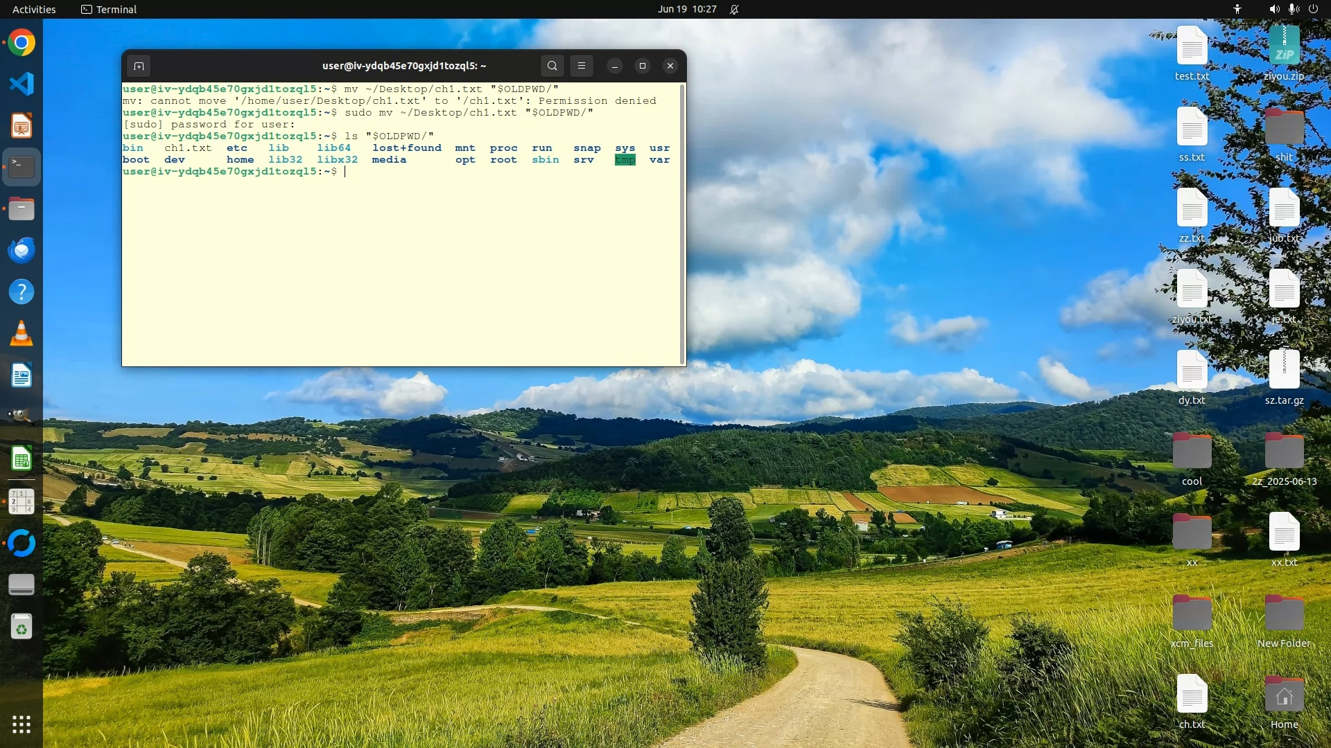Viewport: 1331px width, 748px height.
Task: Open the terminal hamburger menu
Action: pyautogui.click(x=582, y=66)
